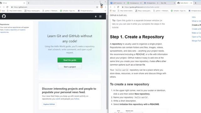The width and height of the screenshot is (201, 113).
Task: Follow the 'Create a repository' sidebar link
Action: click(11, 30)
